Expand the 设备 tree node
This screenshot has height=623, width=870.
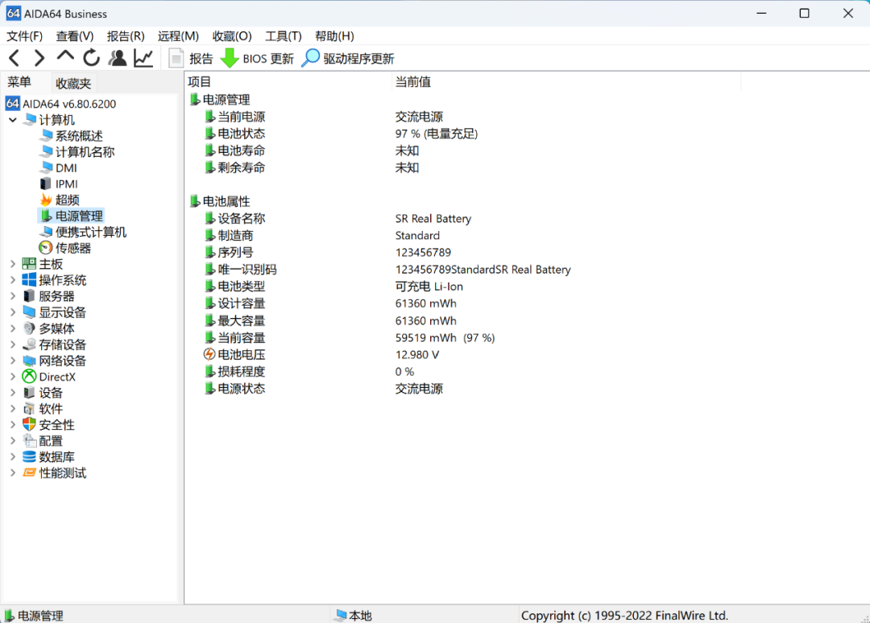click(x=13, y=393)
